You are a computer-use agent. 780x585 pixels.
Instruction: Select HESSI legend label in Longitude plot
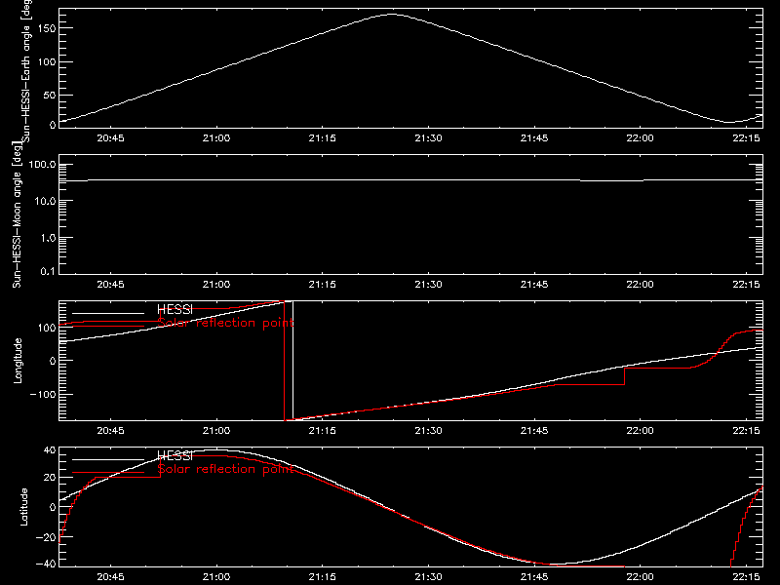(x=175, y=309)
